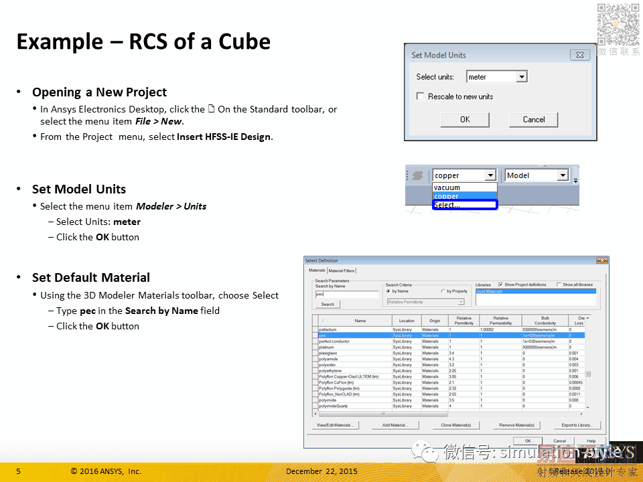Click the vertical scrollbar thumb of the materials table
Viewport: 643px width, 482px height.
point(587,374)
